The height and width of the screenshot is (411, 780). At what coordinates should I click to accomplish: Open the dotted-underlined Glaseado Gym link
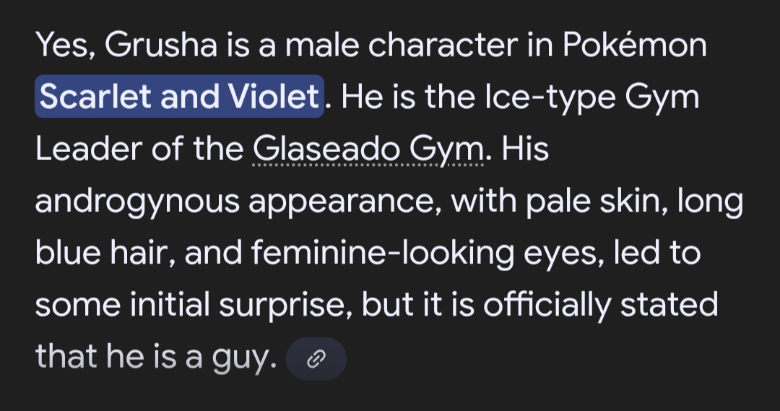pos(368,149)
